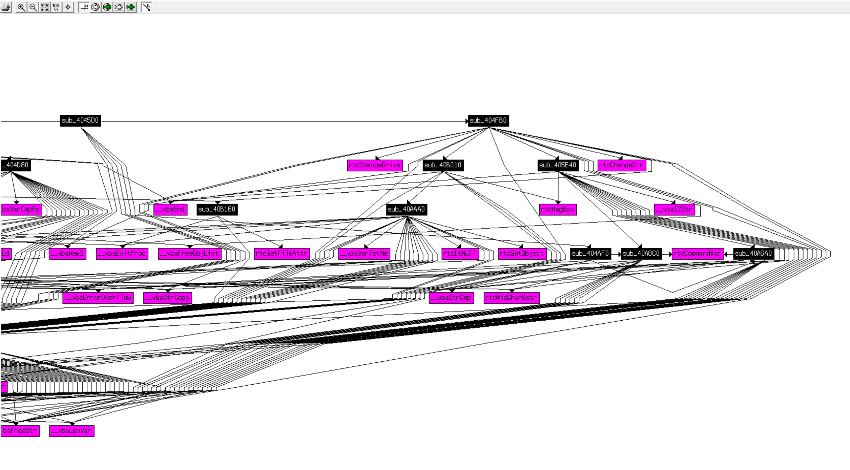The image size is (850, 470).
Task: Toggle the Normal view mode button
Action: (x=84, y=7)
